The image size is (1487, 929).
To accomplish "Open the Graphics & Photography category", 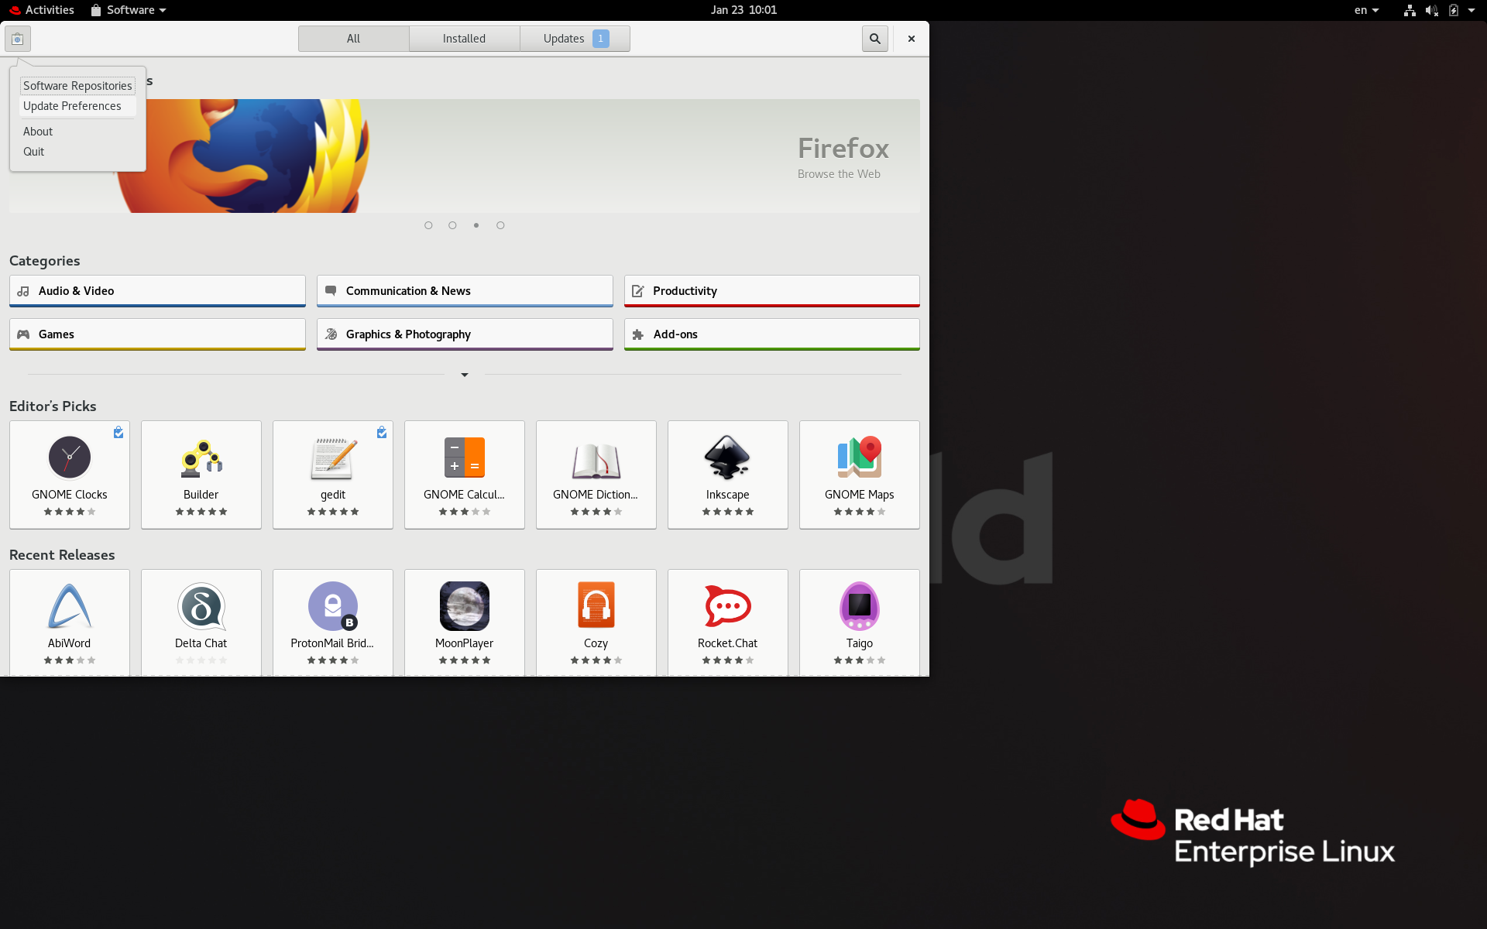I will point(465,334).
